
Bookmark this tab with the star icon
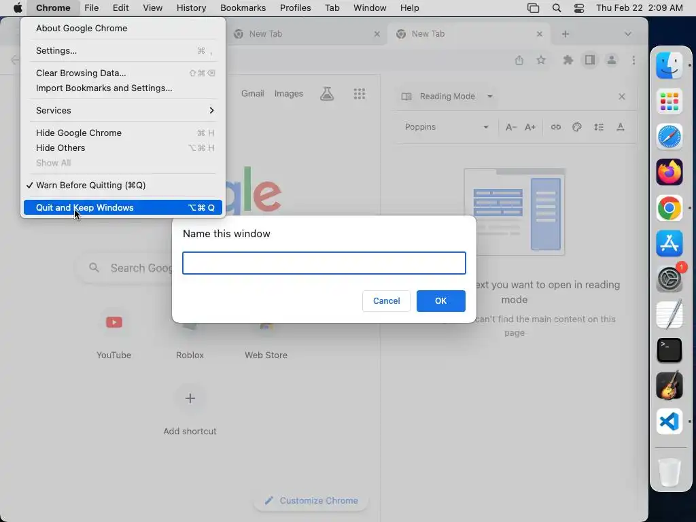click(540, 60)
